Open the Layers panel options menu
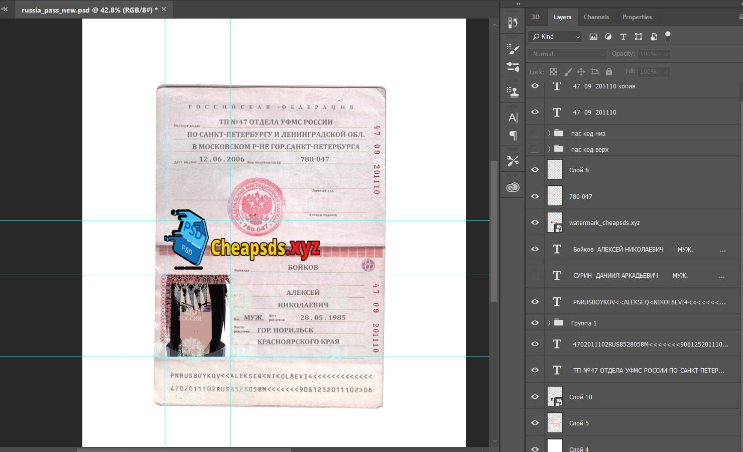The image size is (743, 452). tap(740, 17)
